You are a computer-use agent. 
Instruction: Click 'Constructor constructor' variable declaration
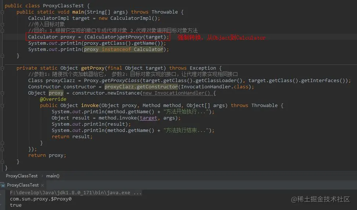62,87
